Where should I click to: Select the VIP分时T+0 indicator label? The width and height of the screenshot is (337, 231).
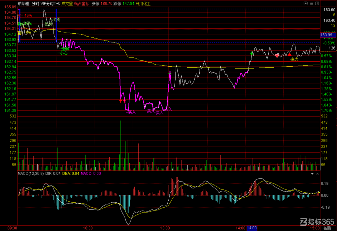pyautogui.click(x=51, y=4)
